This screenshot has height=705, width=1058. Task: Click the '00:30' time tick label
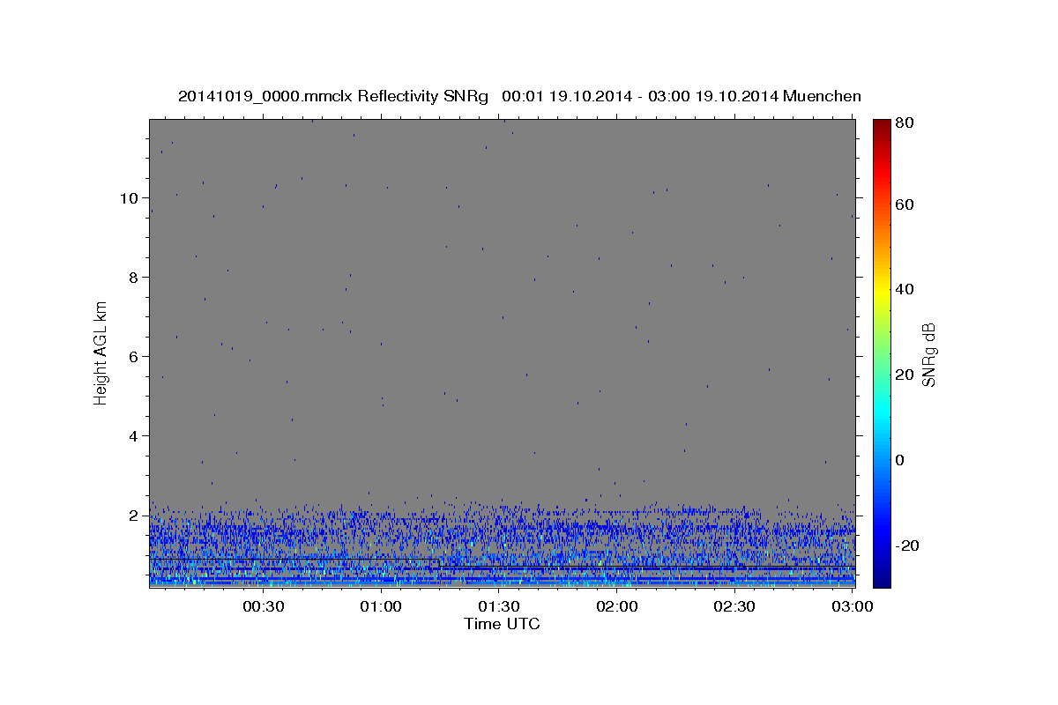(263, 606)
